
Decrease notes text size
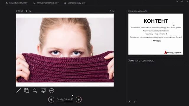click(x=135, y=102)
